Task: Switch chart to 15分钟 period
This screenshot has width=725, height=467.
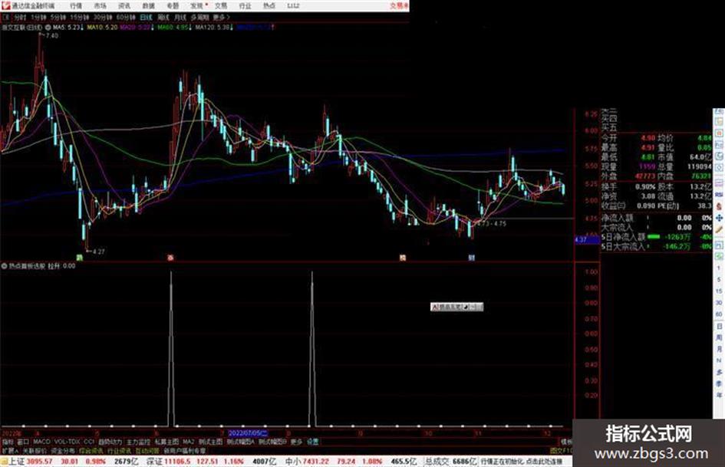Action: click(x=80, y=17)
